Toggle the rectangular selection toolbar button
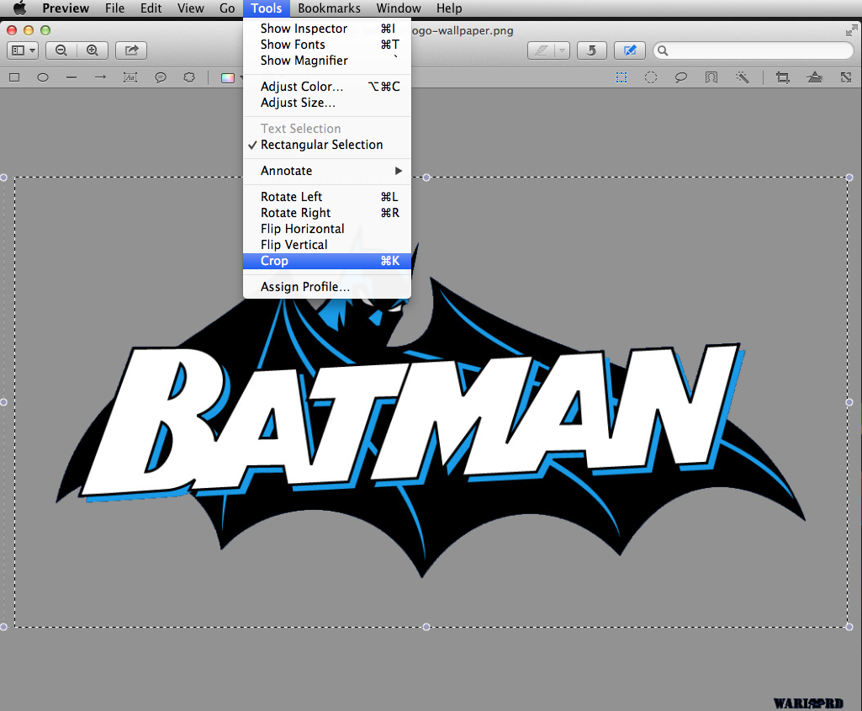This screenshot has width=862, height=711. pos(621,77)
